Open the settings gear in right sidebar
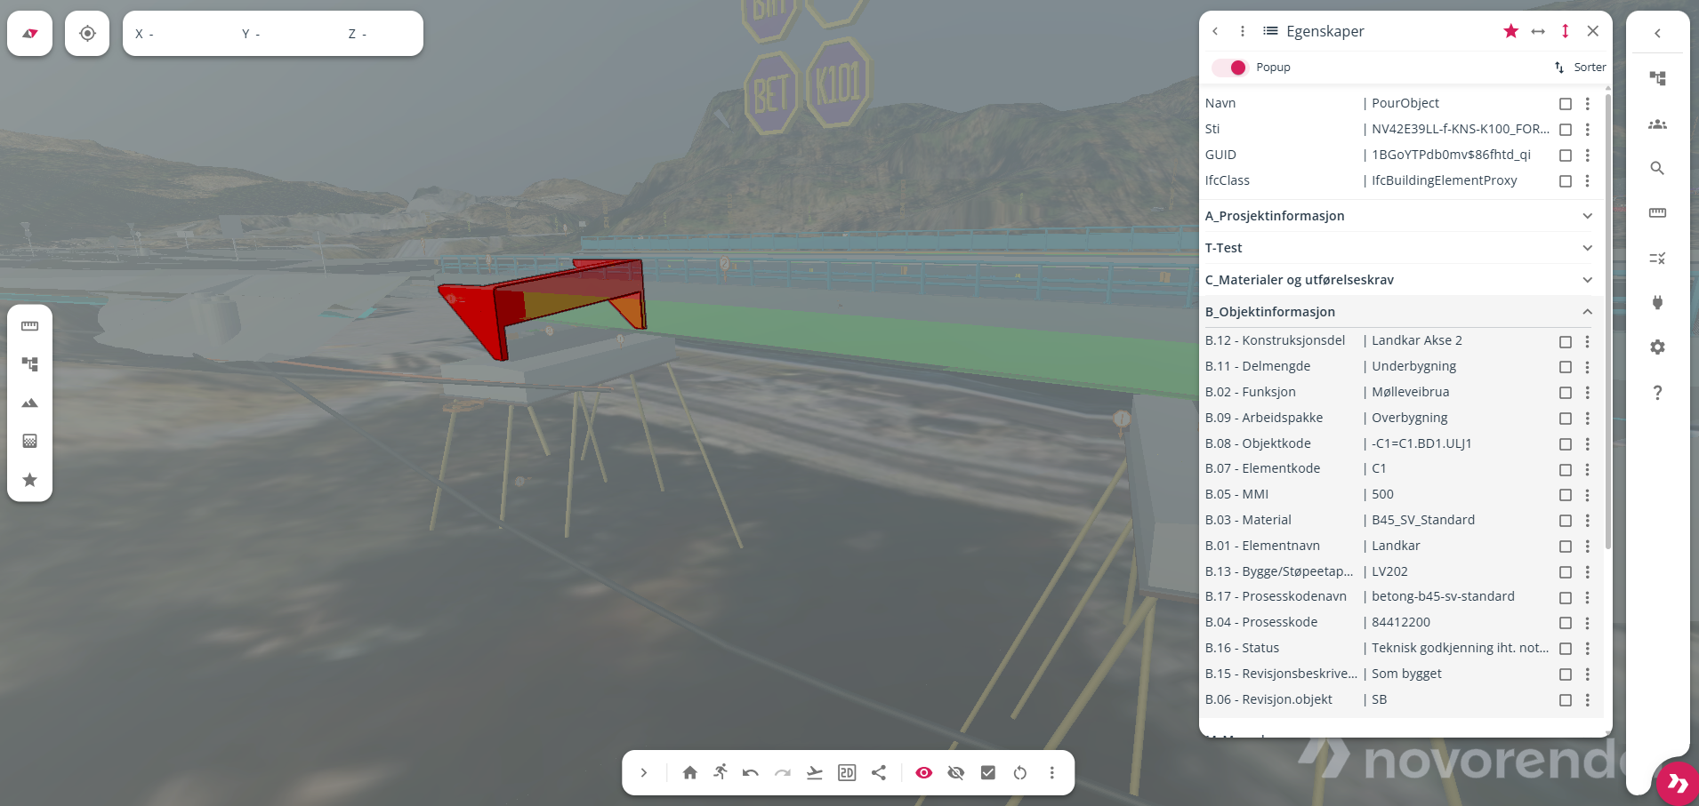Viewport: 1699px width, 806px height. (x=1657, y=347)
